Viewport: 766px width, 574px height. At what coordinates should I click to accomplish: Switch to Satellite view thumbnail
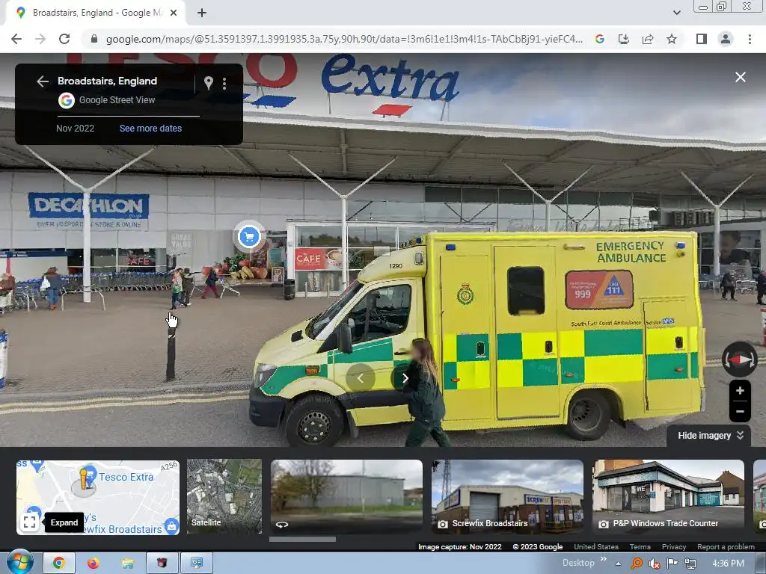pyautogui.click(x=224, y=496)
